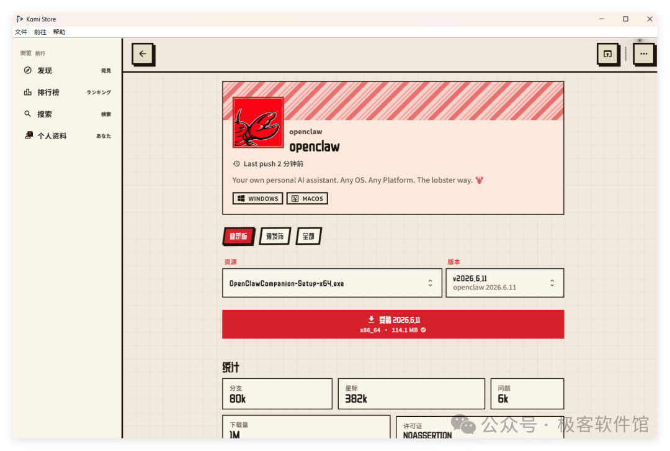The height and width of the screenshot is (451, 670).
Task: Click the MACOS platform tag
Action: pos(307,199)
